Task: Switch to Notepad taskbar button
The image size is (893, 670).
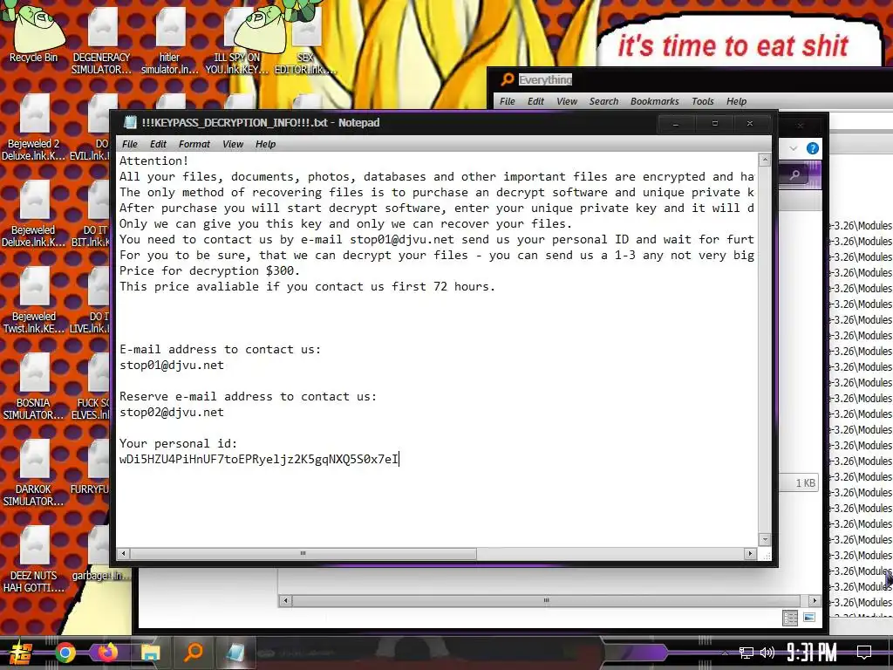Action: (x=235, y=653)
